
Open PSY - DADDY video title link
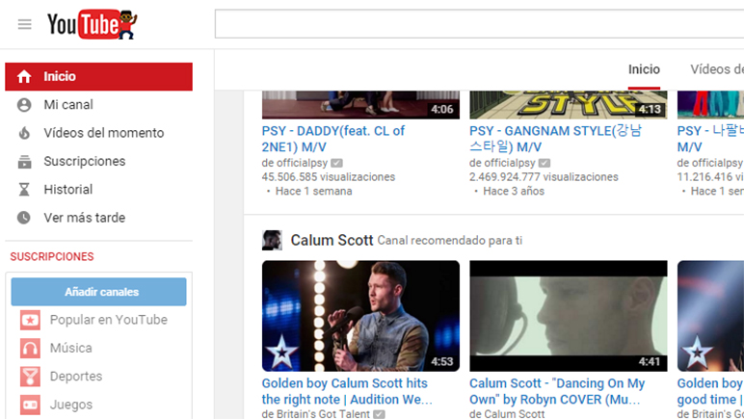(333, 139)
